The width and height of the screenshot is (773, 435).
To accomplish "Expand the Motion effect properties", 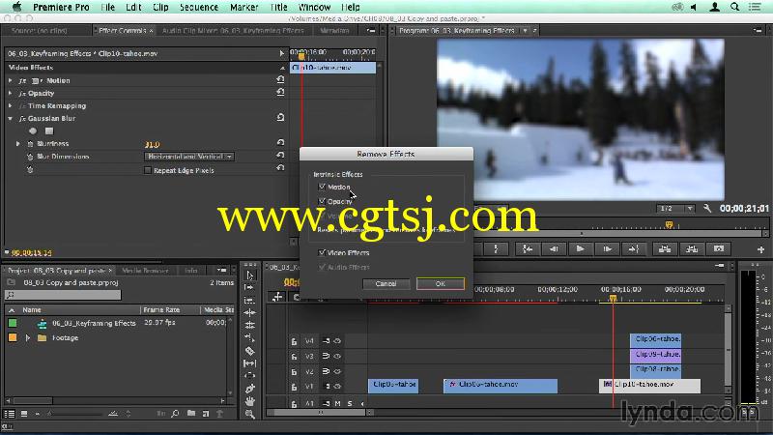I will coord(11,80).
